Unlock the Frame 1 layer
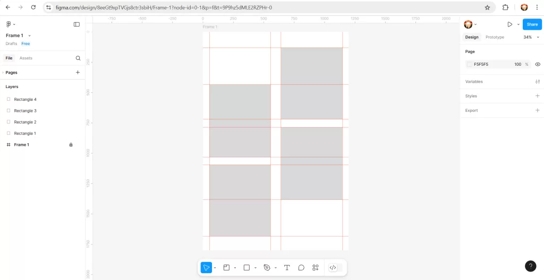544x280 pixels. tap(71, 144)
